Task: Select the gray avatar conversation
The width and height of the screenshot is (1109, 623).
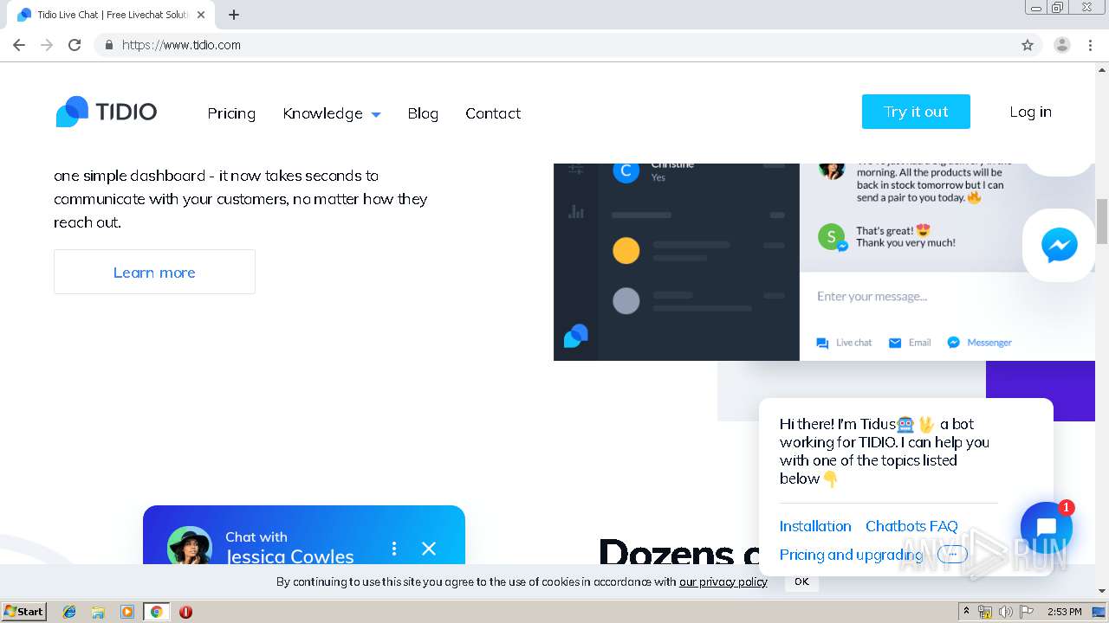Action: tap(626, 301)
